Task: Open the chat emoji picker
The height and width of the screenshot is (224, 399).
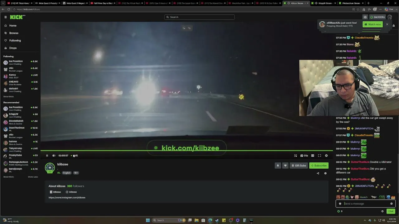Action: pyautogui.click(x=392, y=204)
